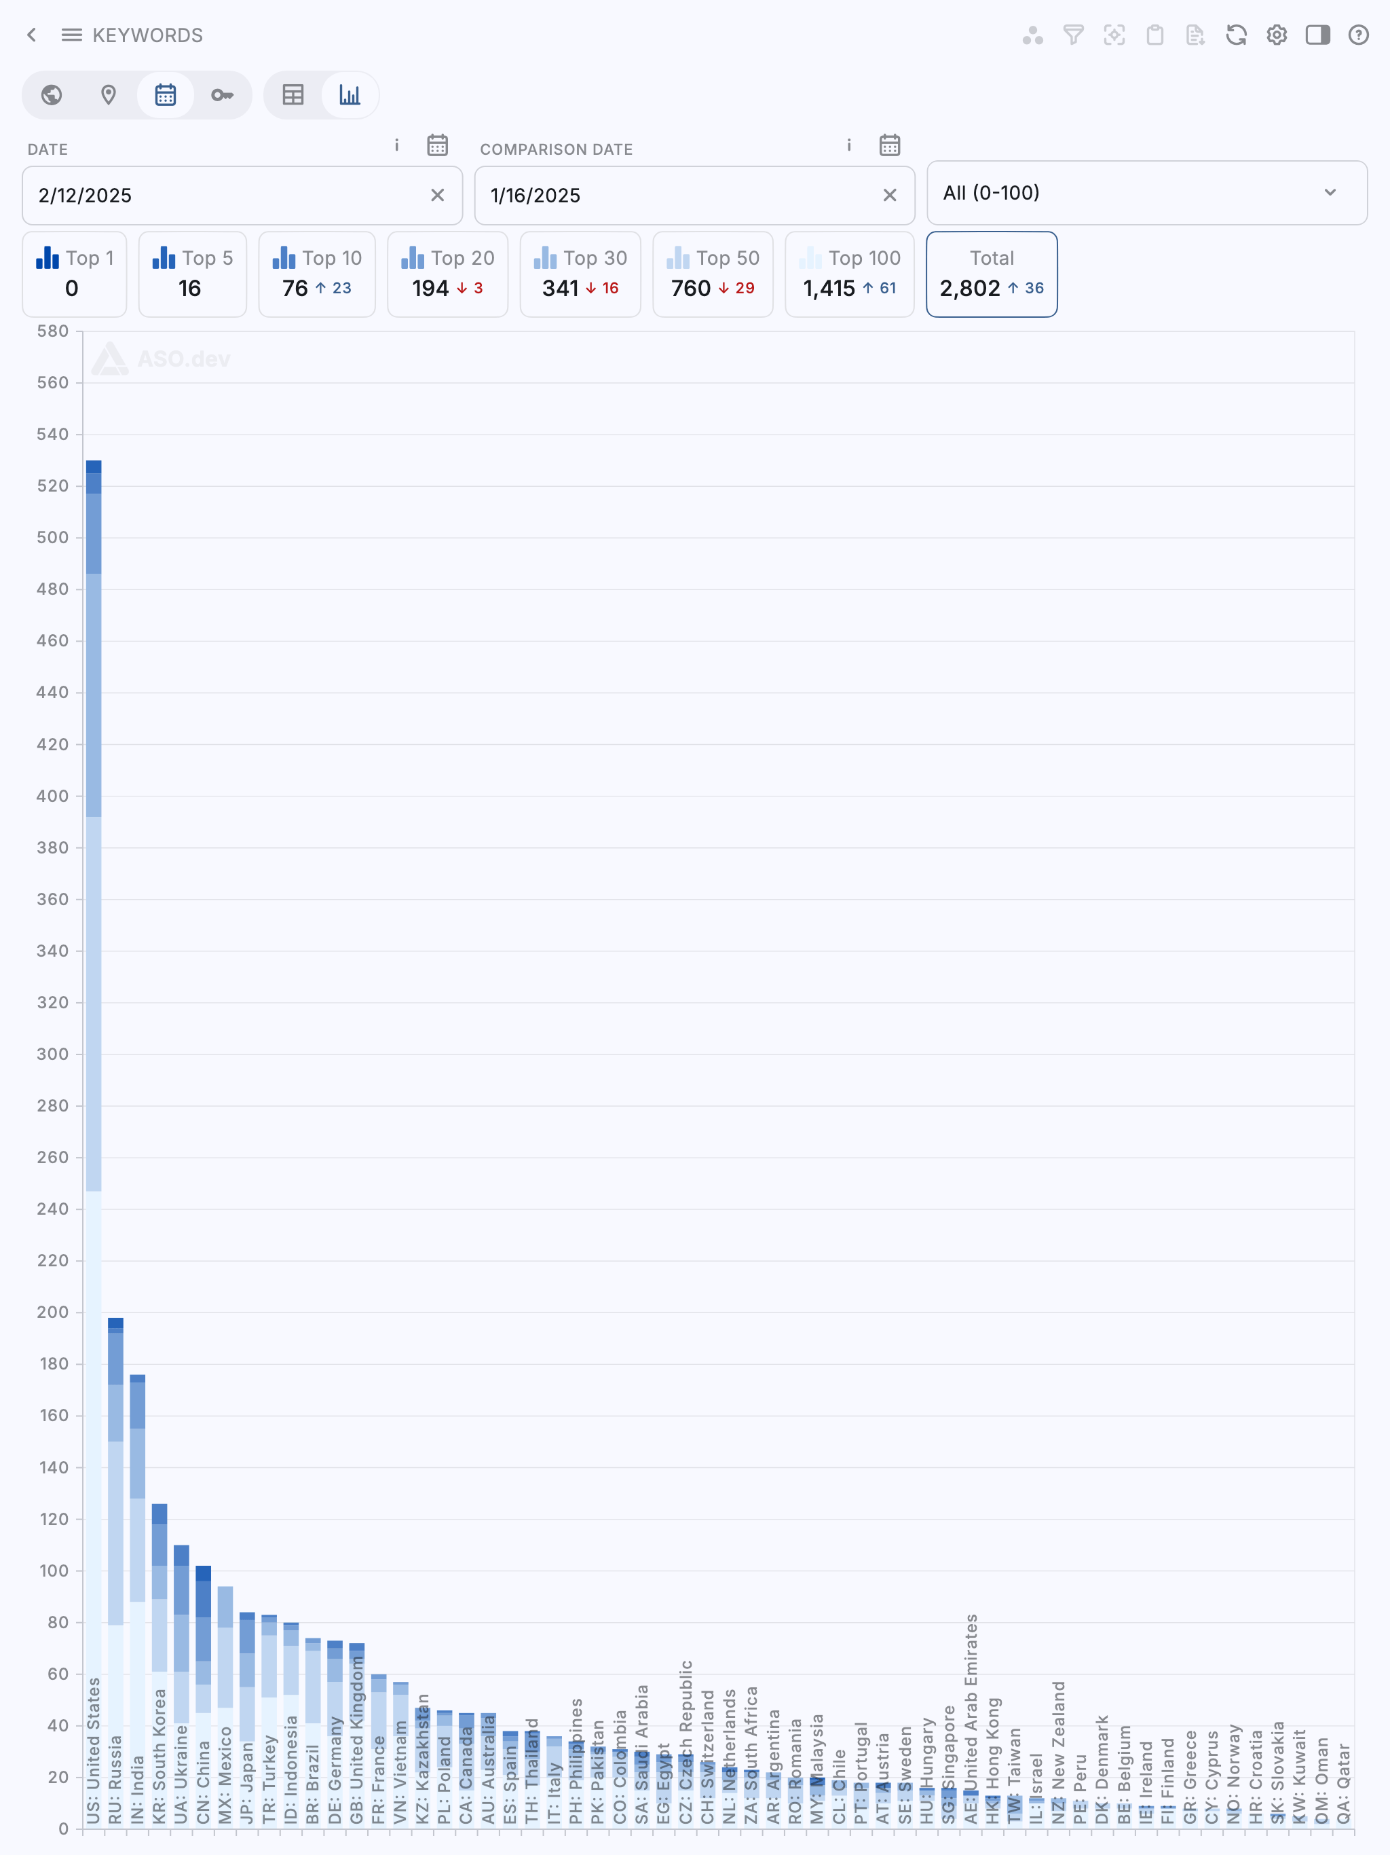The image size is (1390, 1855).
Task: Open settings gear icon
Action: click(1276, 35)
